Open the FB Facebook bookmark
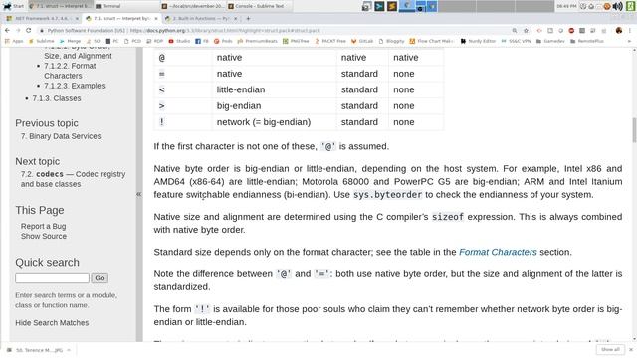The height and width of the screenshot is (358, 637). click(x=202, y=41)
